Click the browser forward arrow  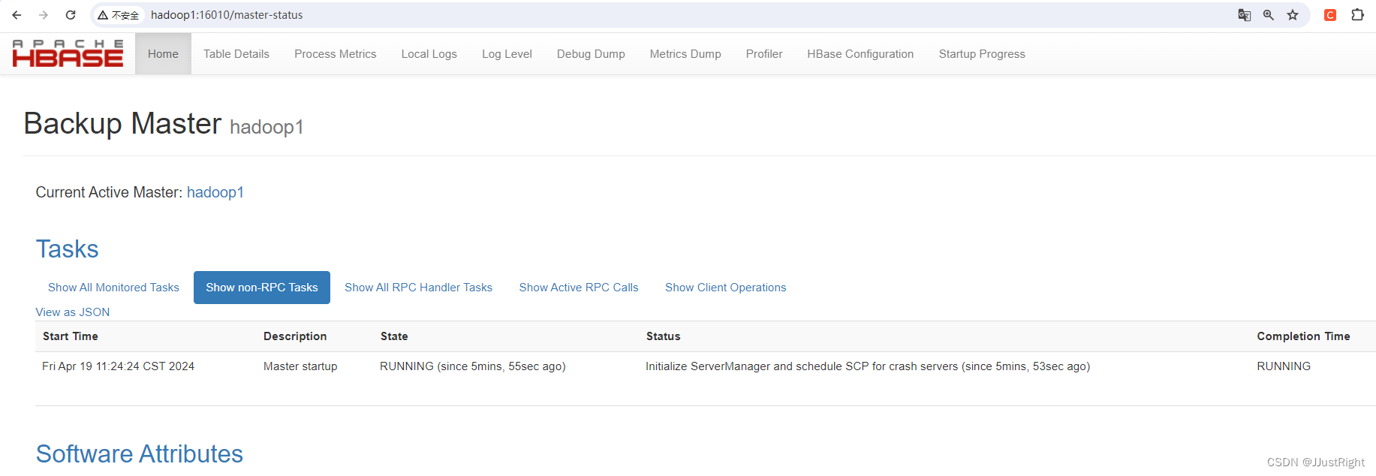click(44, 15)
